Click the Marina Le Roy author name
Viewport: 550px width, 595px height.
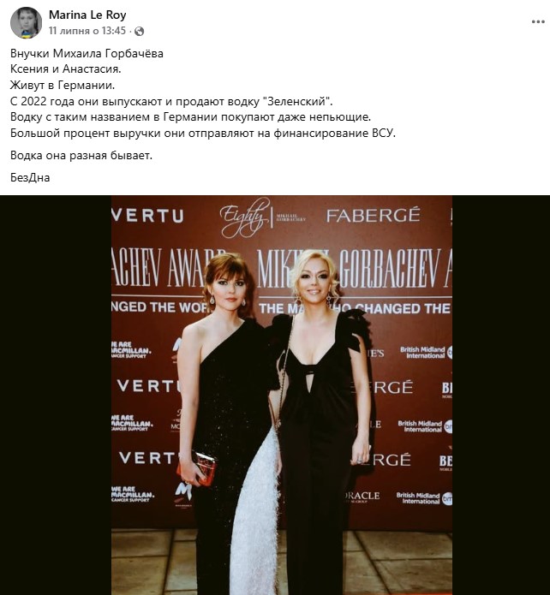87,15
